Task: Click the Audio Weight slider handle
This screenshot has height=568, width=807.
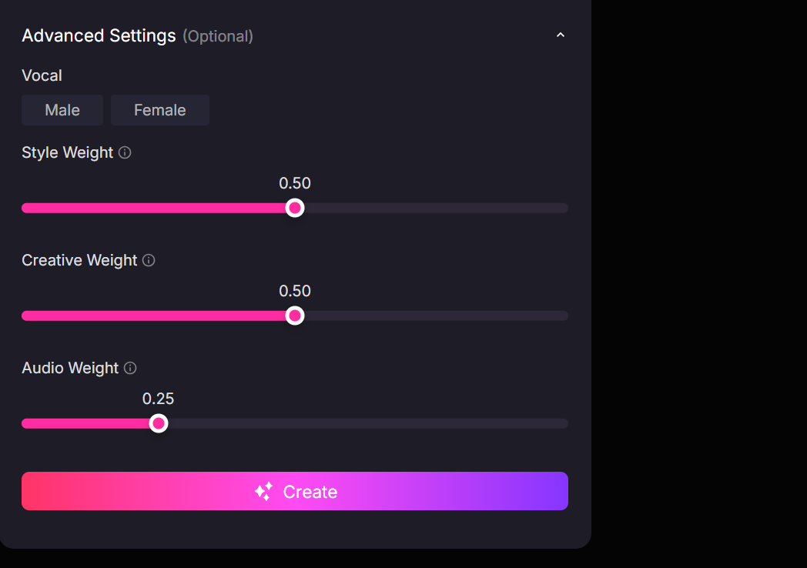Action: coord(158,423)
